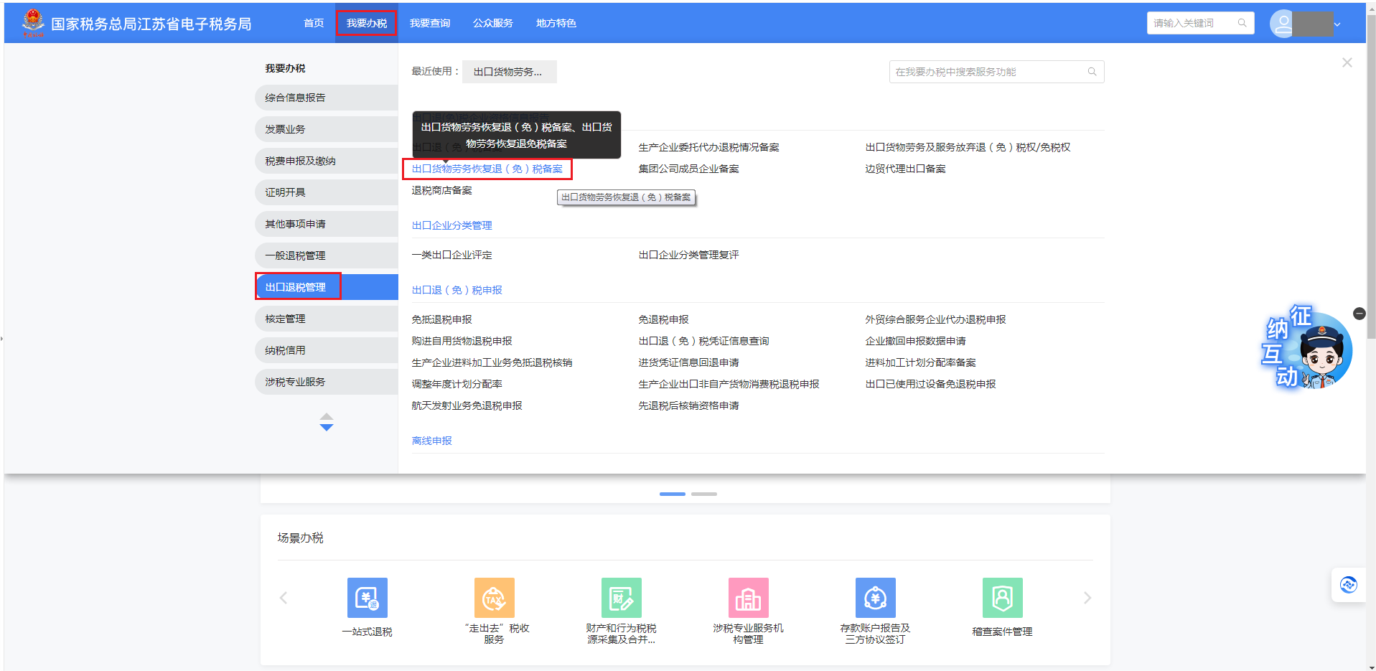Open the "走出去"税收服务 icon
The width and height of the screenshot is (1376, 671).
point(494,598)
